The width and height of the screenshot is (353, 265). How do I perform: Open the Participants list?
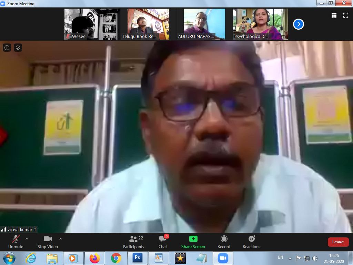(x=133, y=242)
